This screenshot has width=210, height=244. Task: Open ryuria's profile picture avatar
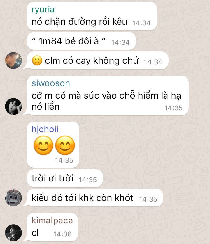tap(13, 60)
